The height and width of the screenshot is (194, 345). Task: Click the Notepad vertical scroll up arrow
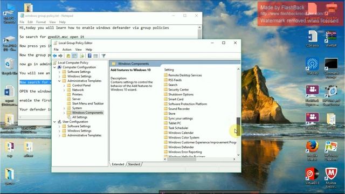click(199, 27)
